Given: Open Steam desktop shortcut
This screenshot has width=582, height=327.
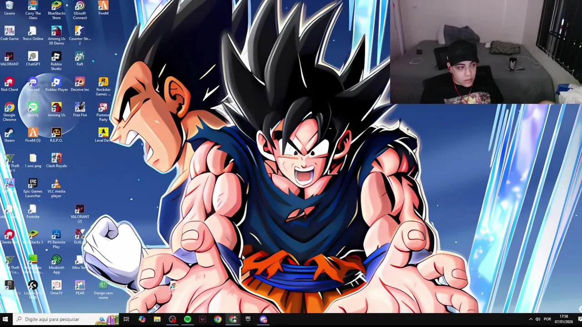Looking at the screenshot, I should 9,135.
